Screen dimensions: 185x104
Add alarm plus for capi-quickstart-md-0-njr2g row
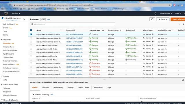[153, 56]
